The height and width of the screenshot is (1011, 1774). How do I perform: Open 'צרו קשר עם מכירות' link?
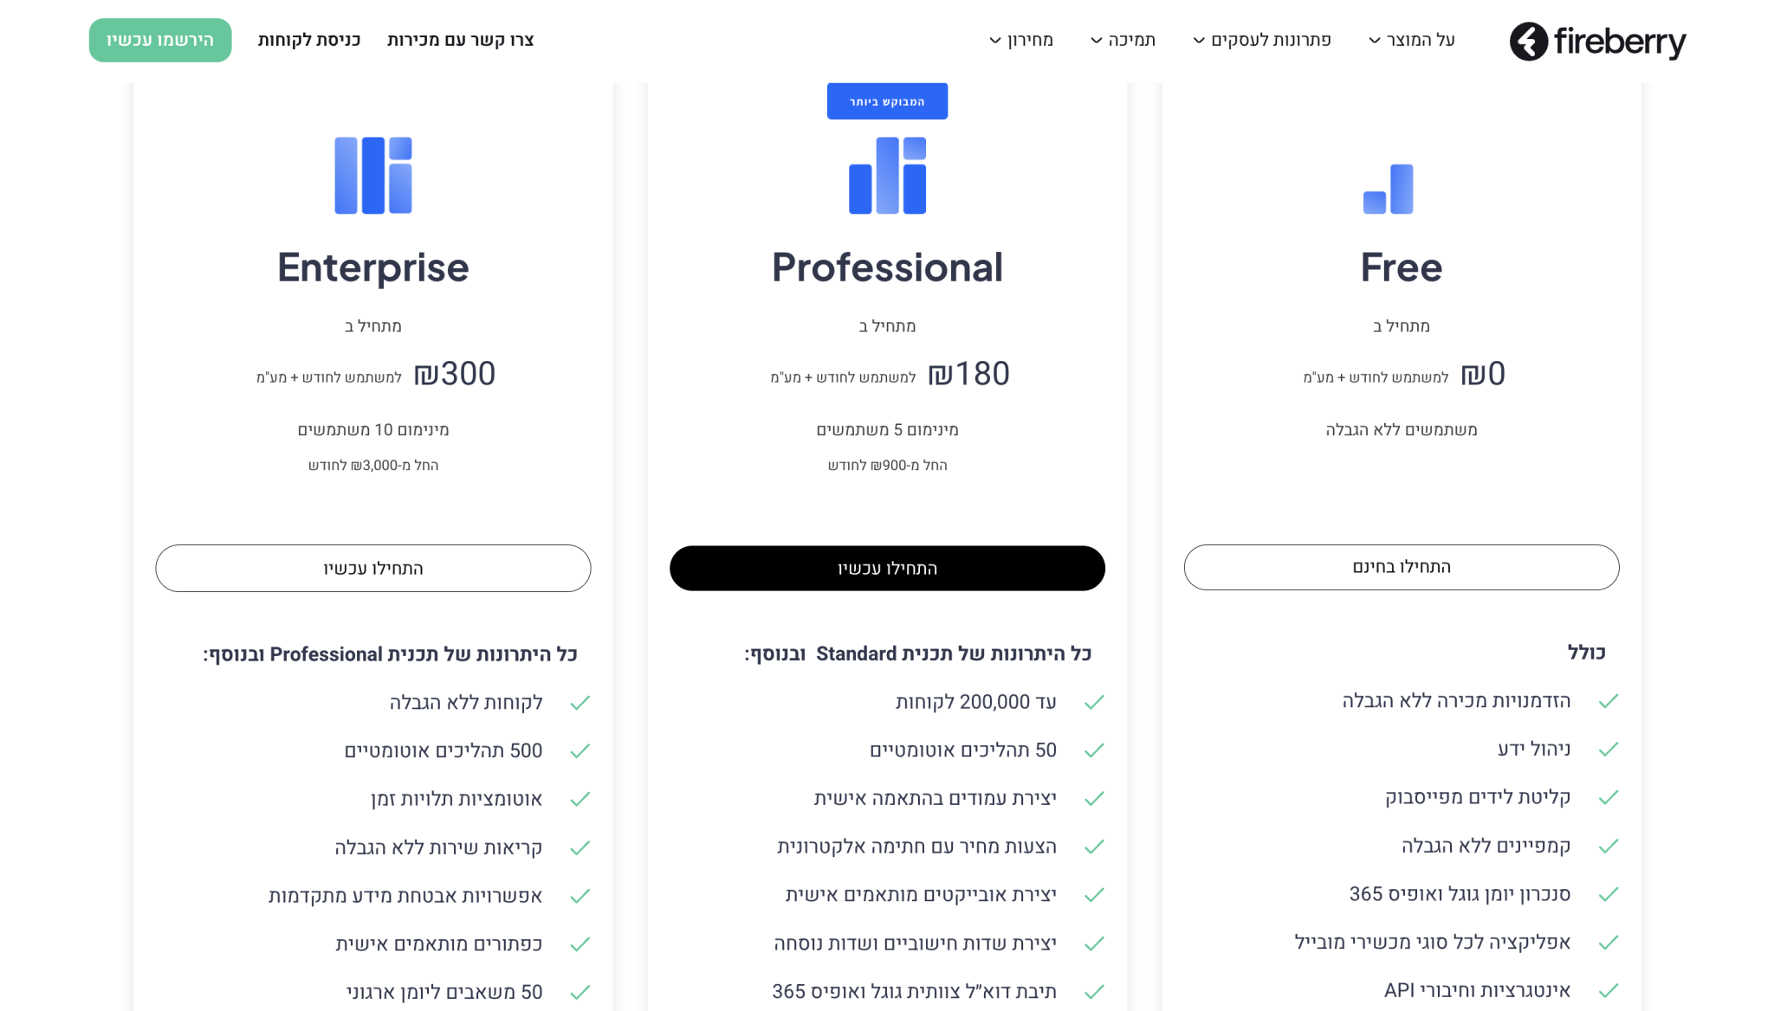coord(460,40)
